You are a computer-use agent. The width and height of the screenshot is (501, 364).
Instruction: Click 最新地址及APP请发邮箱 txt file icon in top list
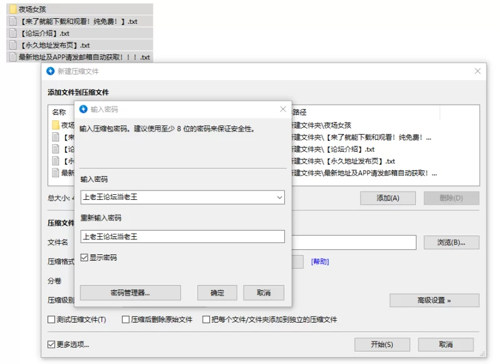(13, 57)
